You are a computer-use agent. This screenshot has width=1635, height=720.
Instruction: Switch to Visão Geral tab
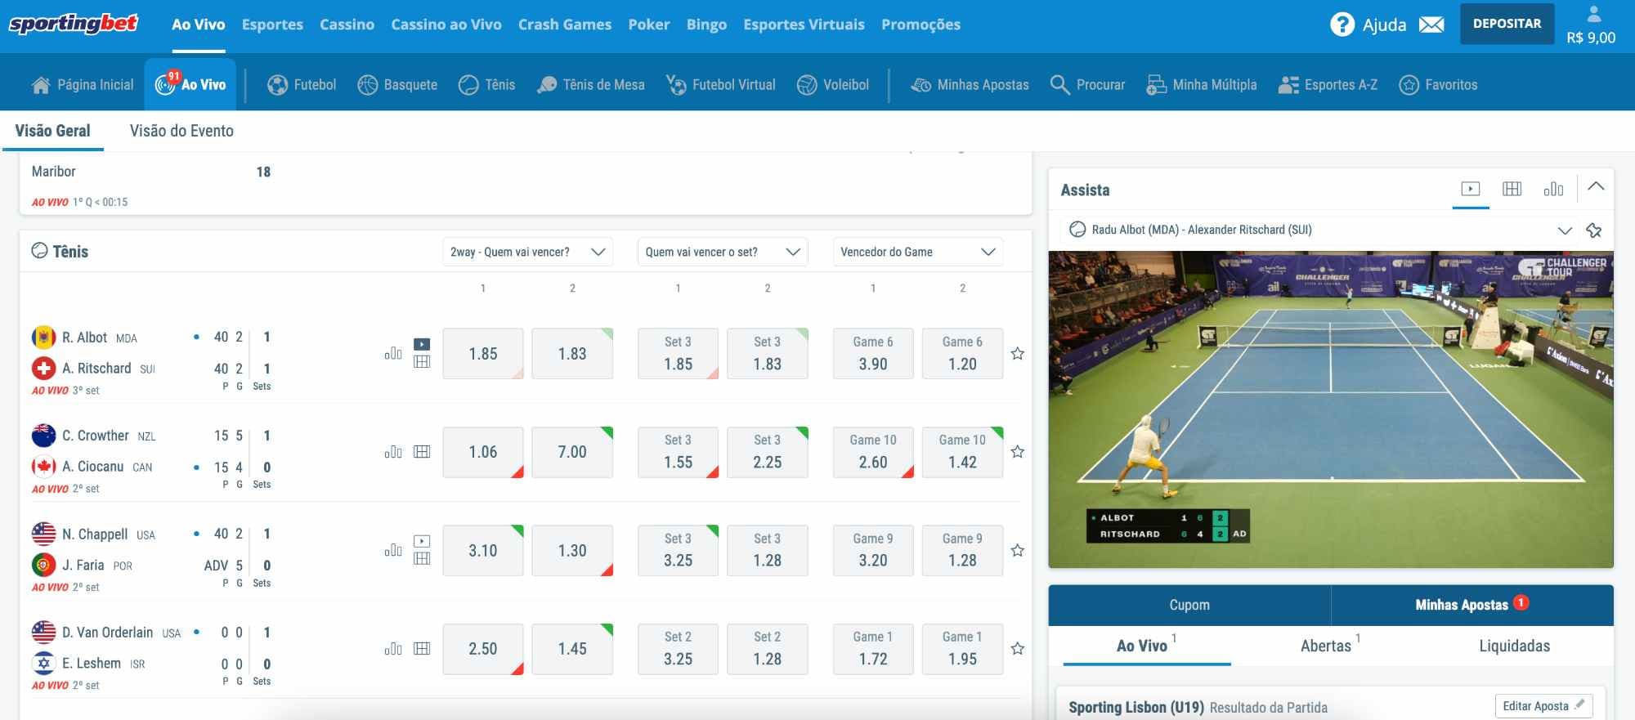point(52,131)
